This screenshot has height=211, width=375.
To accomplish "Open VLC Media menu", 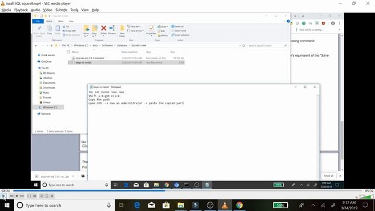I will 6,10.
